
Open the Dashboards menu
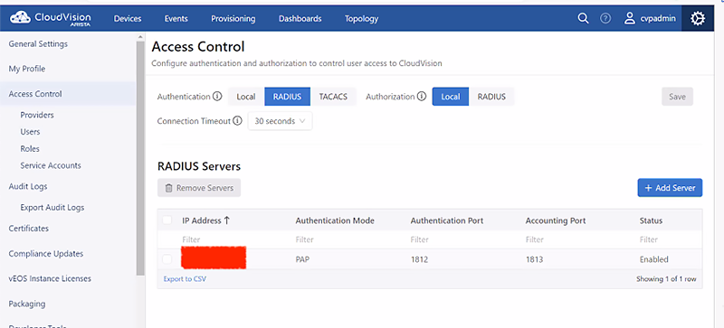click(x=300, y=18)
